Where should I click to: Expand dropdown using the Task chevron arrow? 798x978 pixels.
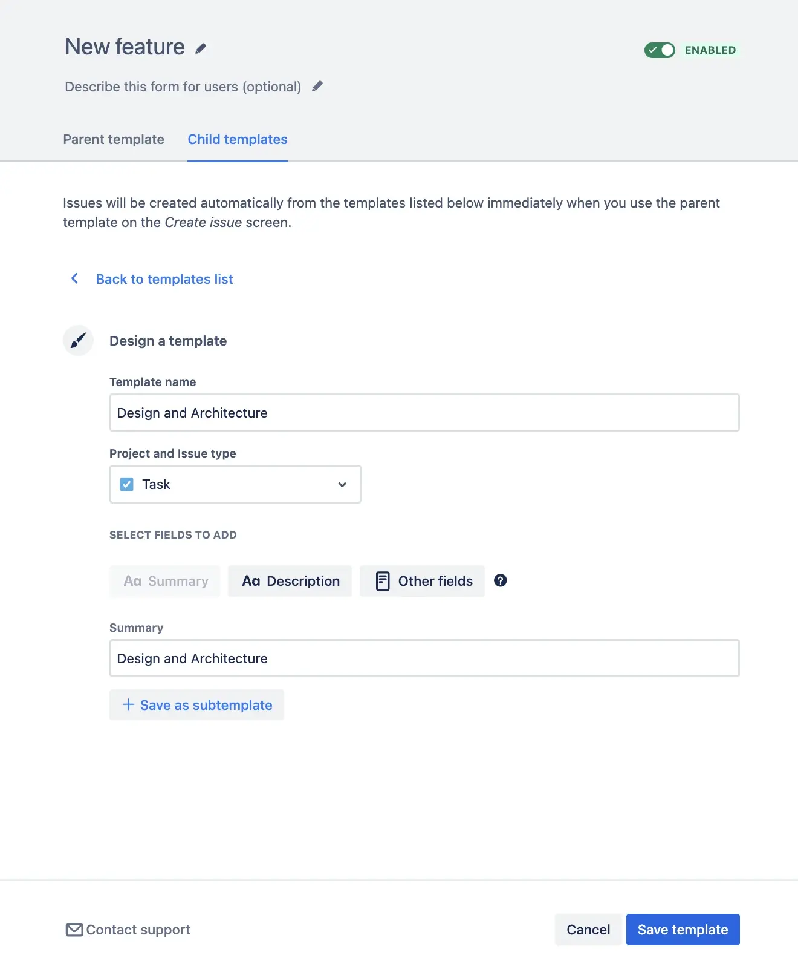point(342,484)
